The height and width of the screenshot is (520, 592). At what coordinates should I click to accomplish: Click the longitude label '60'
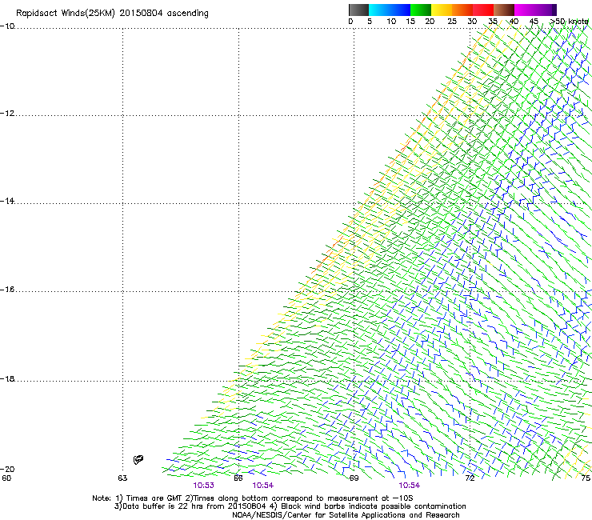pos(6,478)
